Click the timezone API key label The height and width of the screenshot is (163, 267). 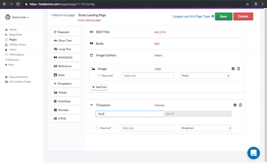(x=159, y=105)
